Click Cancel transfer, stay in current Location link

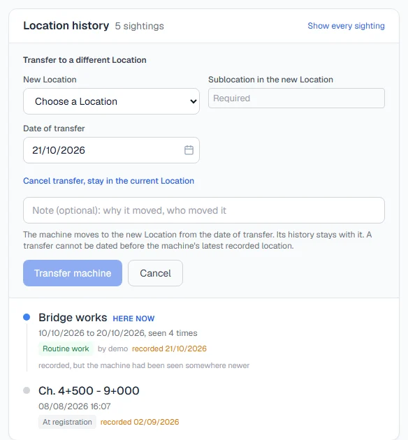(x=108, y=181)
